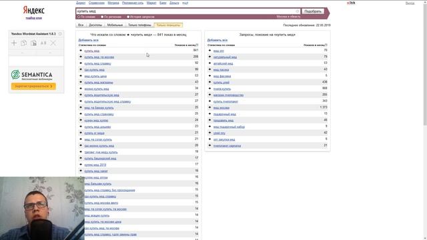Click «Добавить все» in similar queries panel

coord(218,40)
